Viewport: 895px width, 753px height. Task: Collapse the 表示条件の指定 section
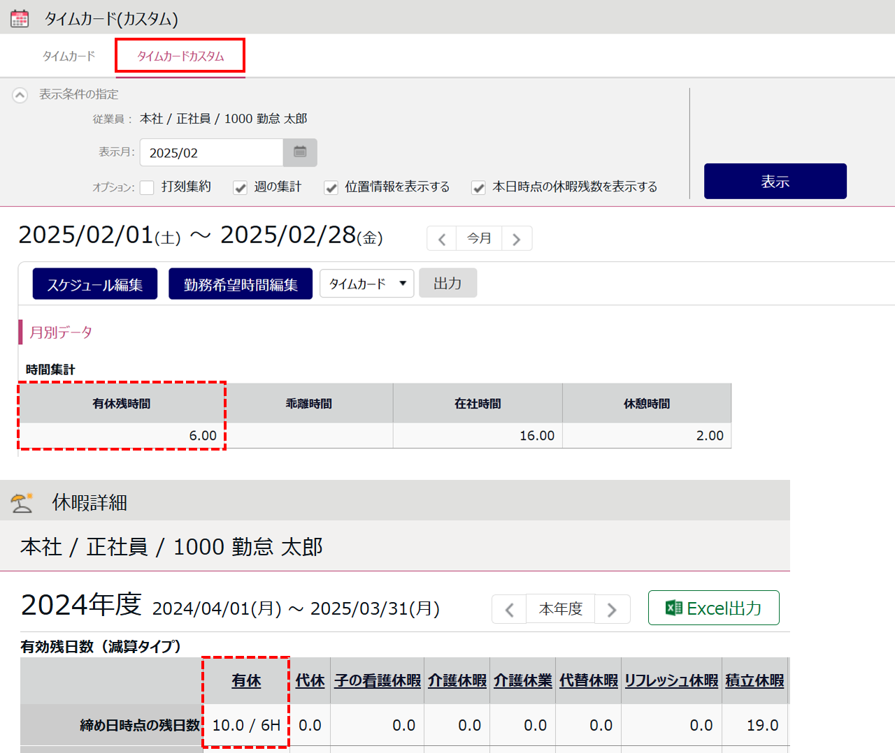click(x=20, y=95)
